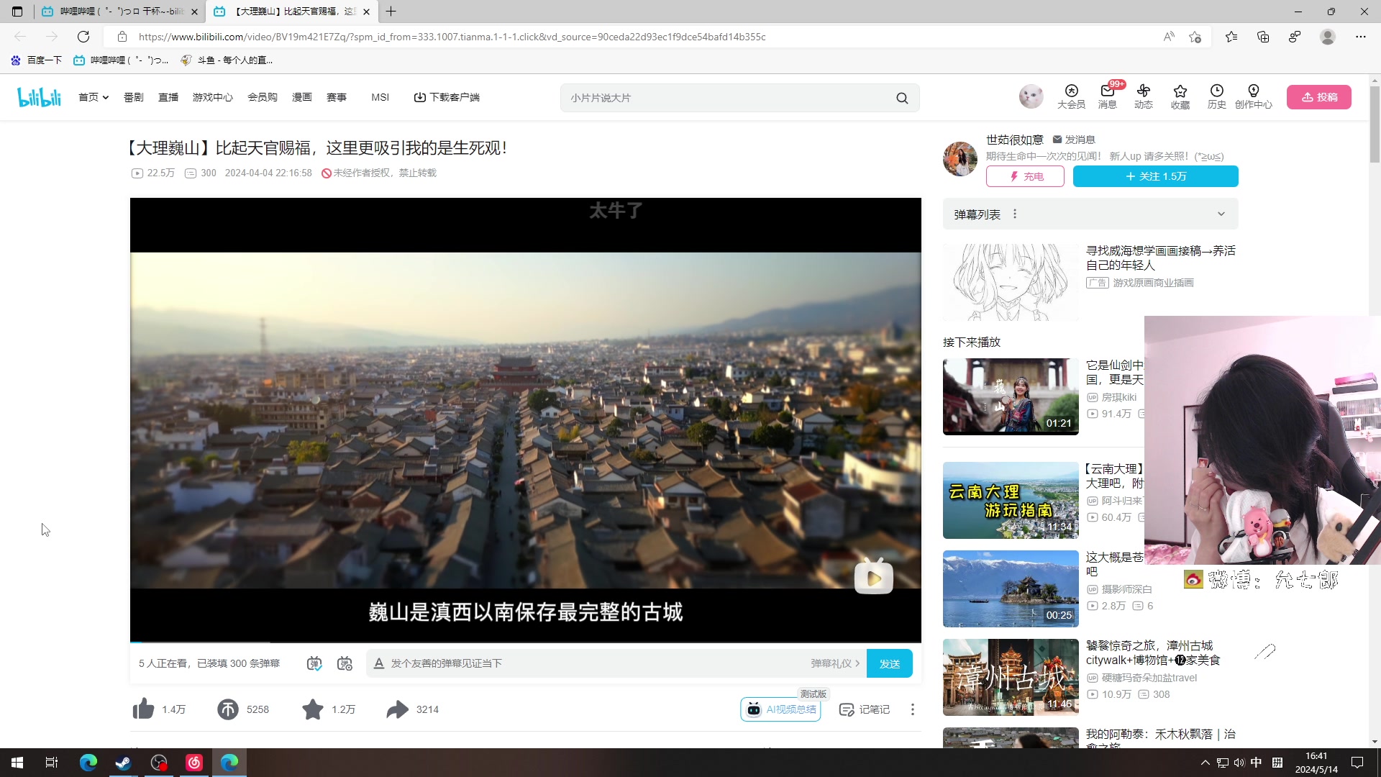
Task: Click the pink 投稿 button
Action: coord(1318,97)
